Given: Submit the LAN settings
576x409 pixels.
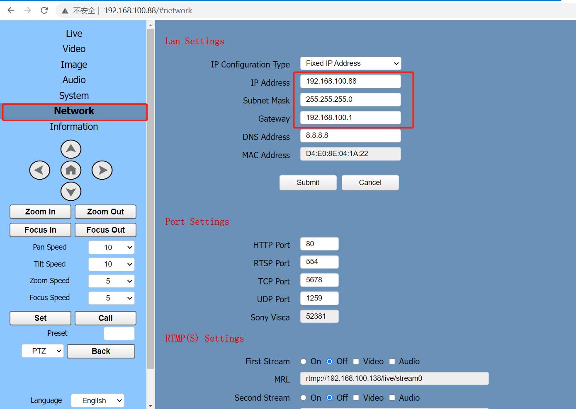Looking at the screenshot, I should pos(308,183).
